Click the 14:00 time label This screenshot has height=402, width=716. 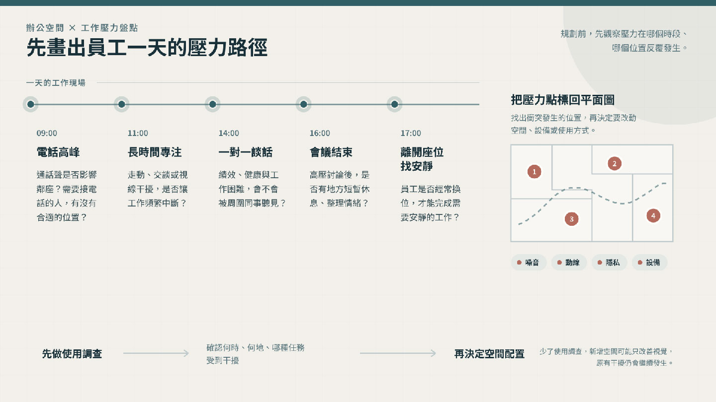coord(229,133)
